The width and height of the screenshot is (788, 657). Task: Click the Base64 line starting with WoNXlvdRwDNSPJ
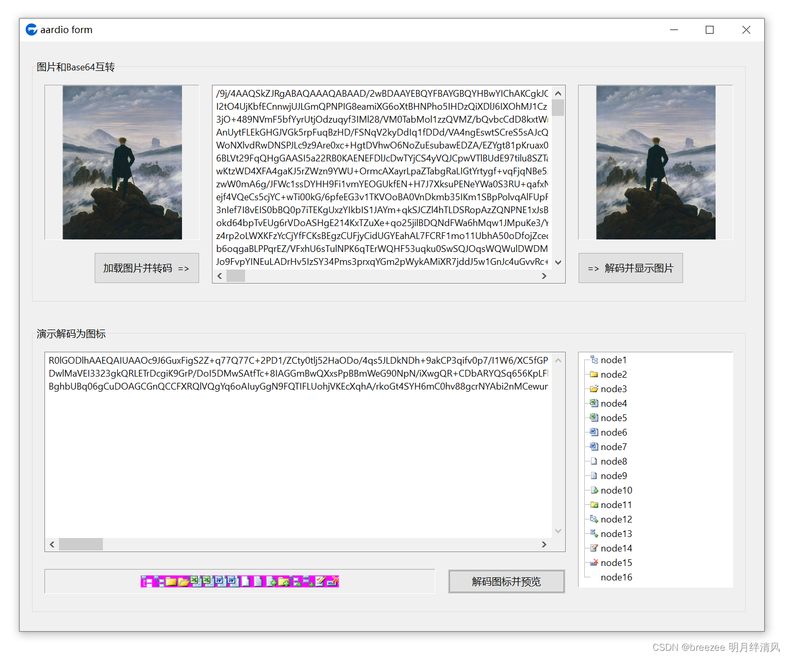point(382,145)
